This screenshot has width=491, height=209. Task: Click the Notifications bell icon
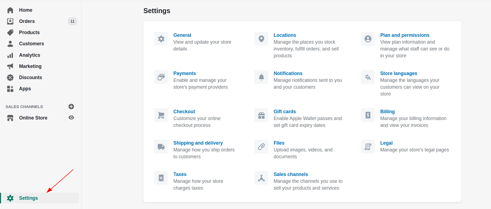pyautogui.click(x=261, y=77)
